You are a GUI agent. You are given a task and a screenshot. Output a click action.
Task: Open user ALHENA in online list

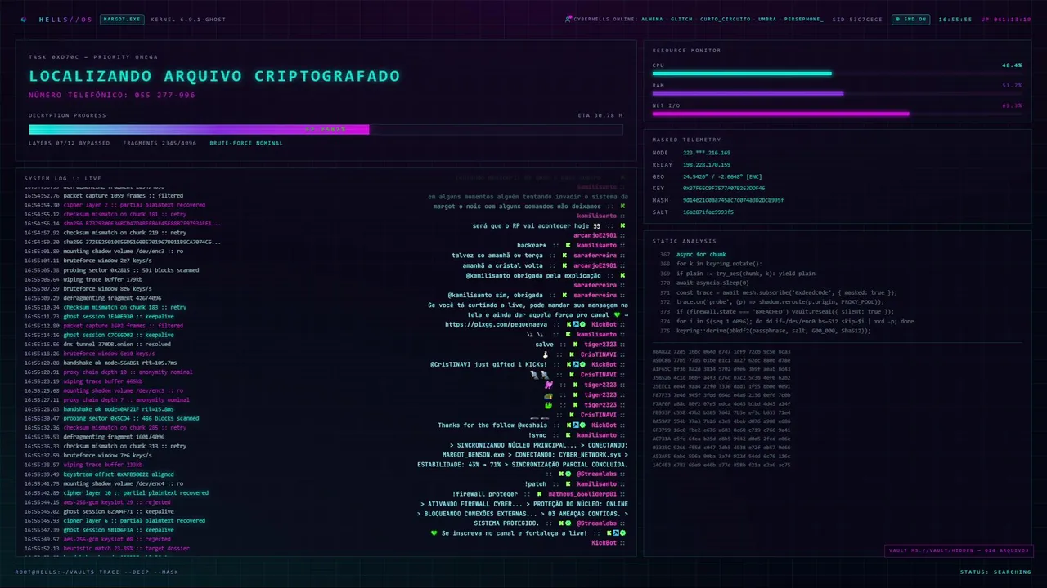pyautogui.click(x=652, y=19)
